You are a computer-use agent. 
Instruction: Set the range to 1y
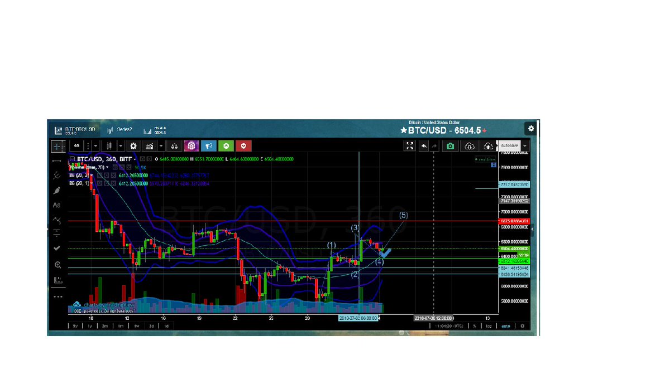(x=90, y=326)
